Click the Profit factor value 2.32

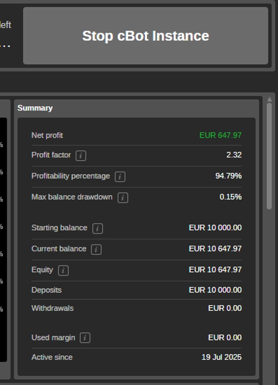[234, 155]
